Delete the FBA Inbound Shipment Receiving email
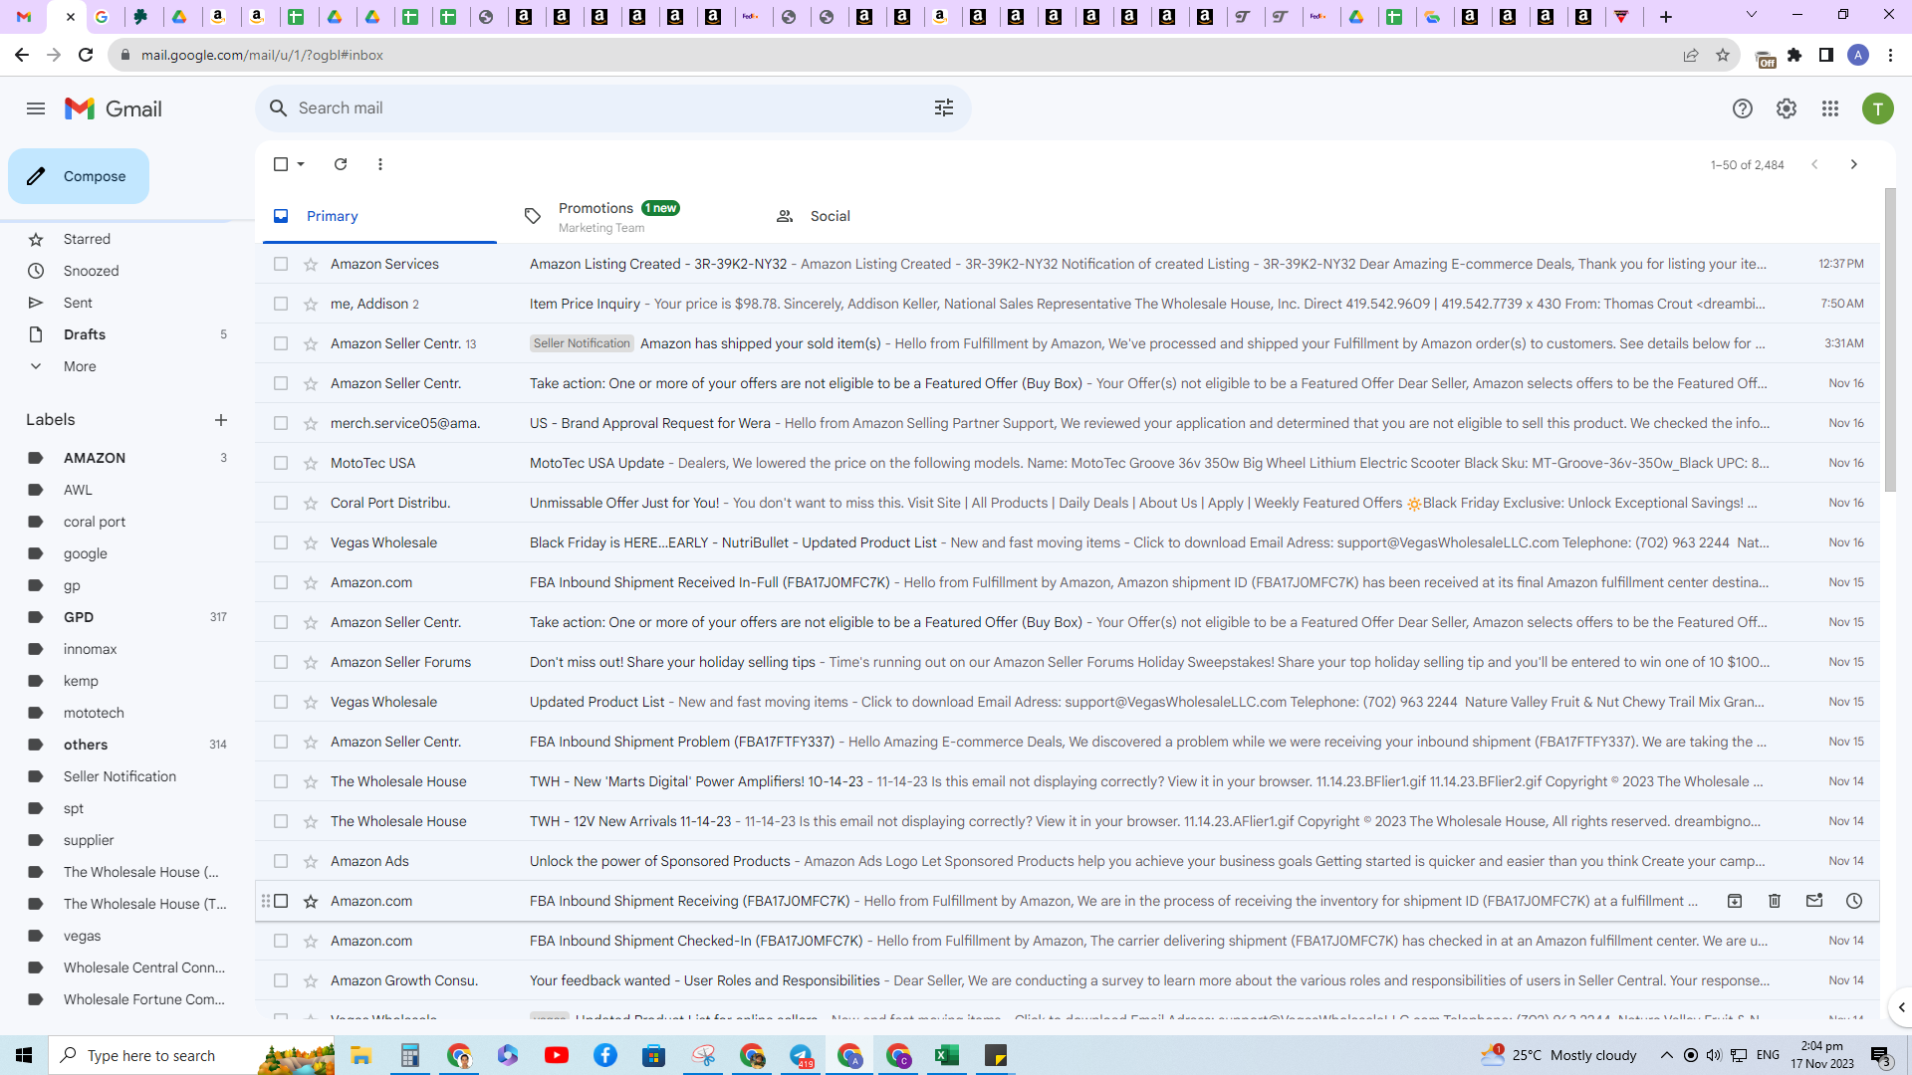 point(1775,901)
